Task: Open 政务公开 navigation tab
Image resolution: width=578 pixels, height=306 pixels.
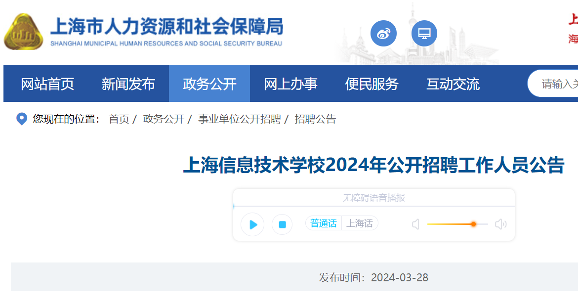Action: click(x=209, y=84)
